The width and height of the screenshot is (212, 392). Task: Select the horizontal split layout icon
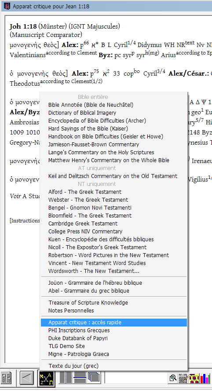[x=80, y=377]
